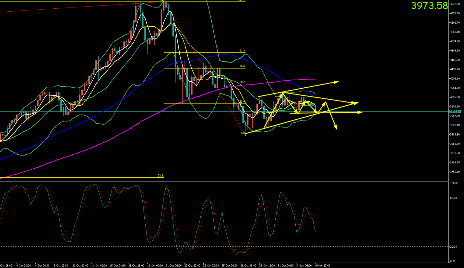Select the 50.0 Fibonacci retracement label

pyautogui.click(x=242, y=66)
